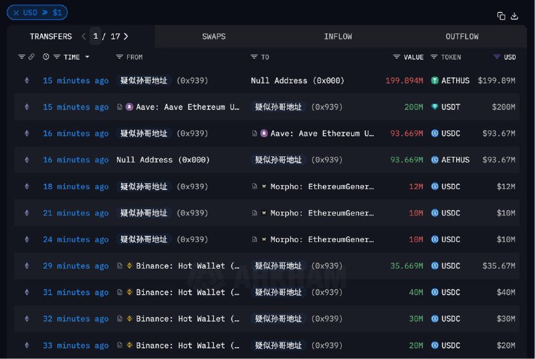Open the 18 minutes ago transaction
This screenshot has width=535, height=359.
76,187
